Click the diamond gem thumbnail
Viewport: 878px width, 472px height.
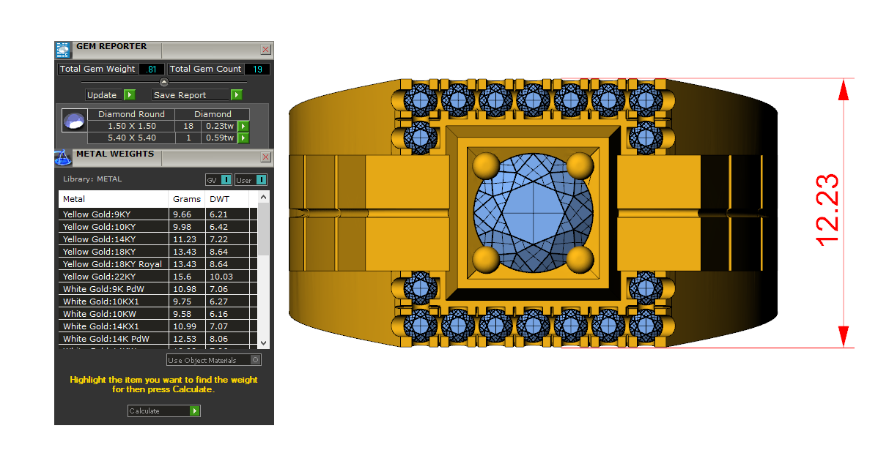point(74,121)
